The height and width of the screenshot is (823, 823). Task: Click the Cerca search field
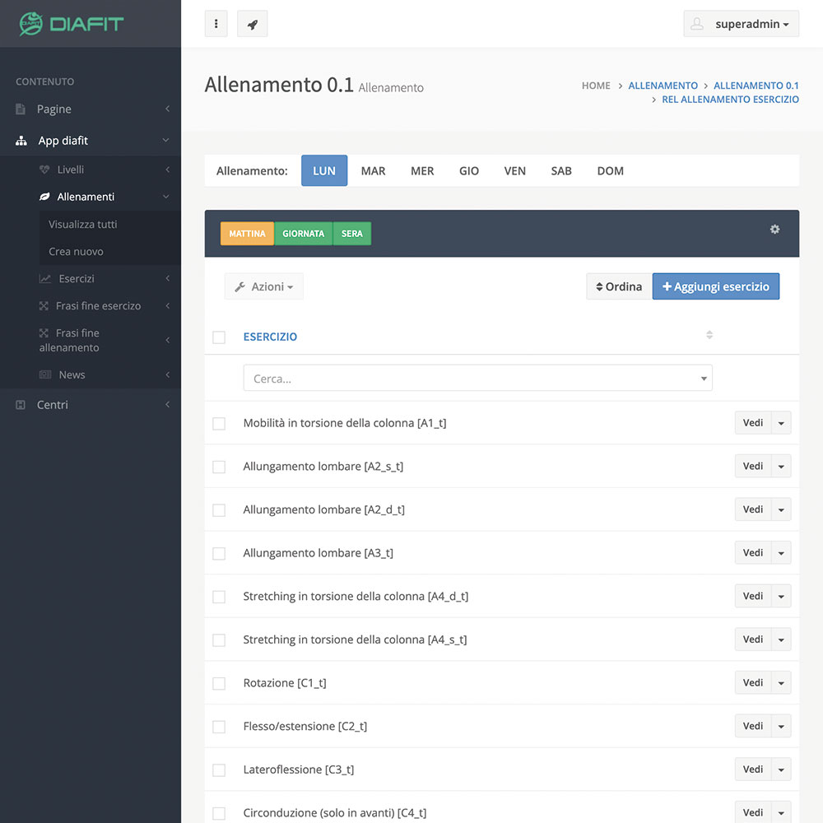pyautogui.click(x=477, y=379)
